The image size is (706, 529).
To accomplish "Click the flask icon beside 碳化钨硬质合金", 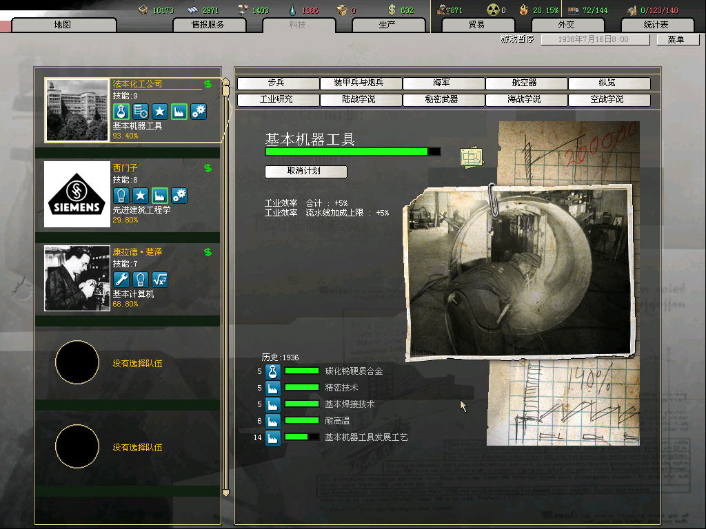I will (273, 371).
